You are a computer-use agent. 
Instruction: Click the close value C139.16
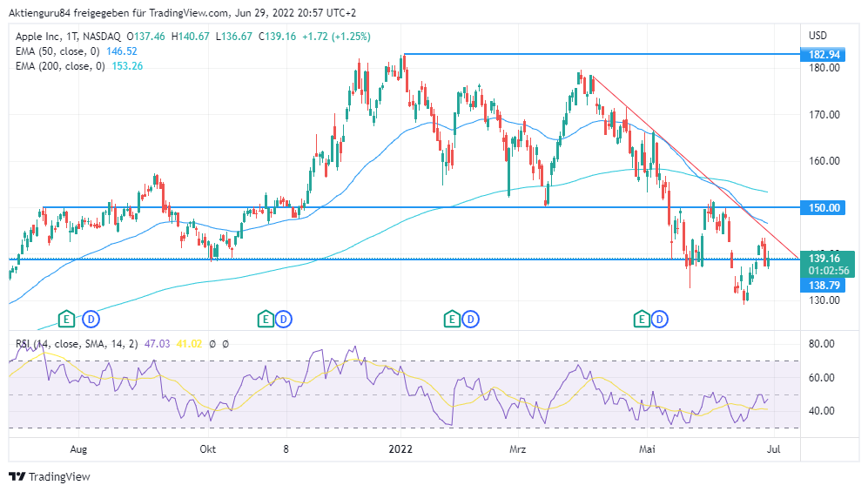pos(277,37)
